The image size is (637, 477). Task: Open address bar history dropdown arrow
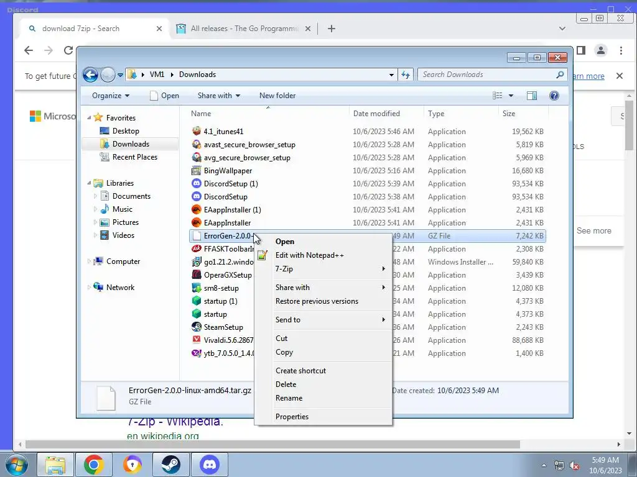coord(391,75)
